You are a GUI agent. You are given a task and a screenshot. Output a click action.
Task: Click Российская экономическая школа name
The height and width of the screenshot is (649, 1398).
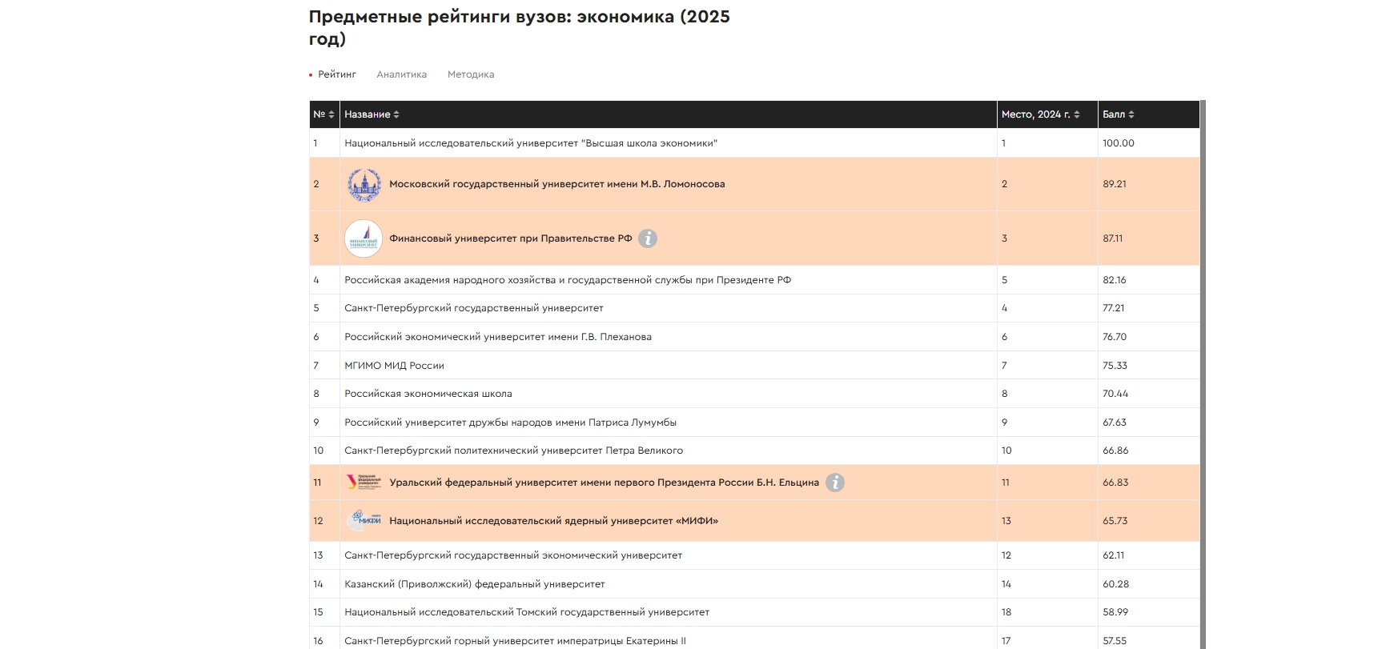[428, 394]
